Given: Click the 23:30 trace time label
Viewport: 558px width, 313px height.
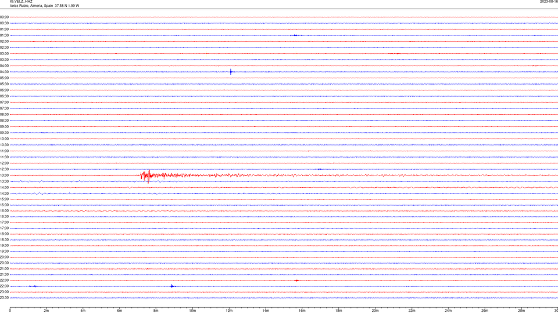Looking at the screenshot, I should [4, 298].
